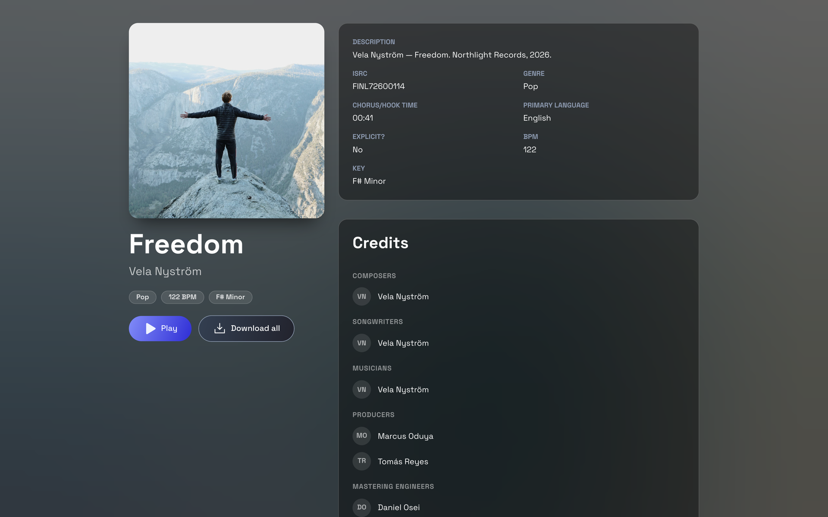This screenshot has width=828, height=517.
Task: Open Vela Nyström under Composers
Action: click(x=403, y=296)
